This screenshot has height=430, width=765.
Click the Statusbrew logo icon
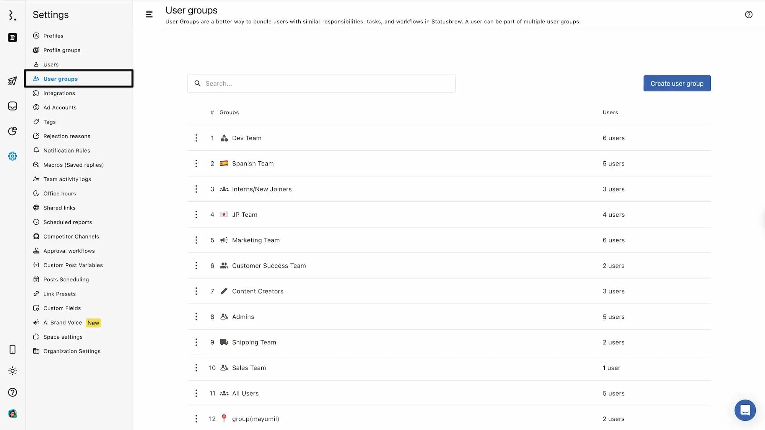click(12, 15)
